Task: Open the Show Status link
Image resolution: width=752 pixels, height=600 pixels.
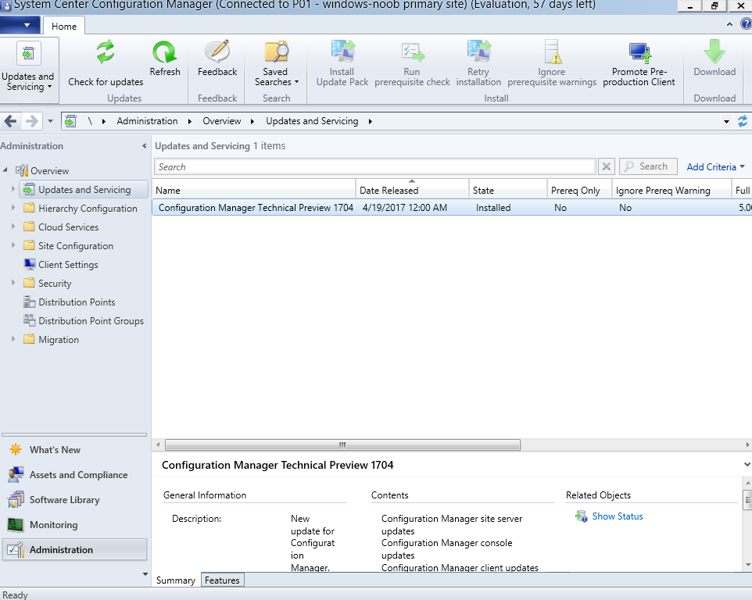Action: (618, 516)
